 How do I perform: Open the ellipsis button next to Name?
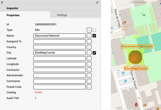coord(89,36)
